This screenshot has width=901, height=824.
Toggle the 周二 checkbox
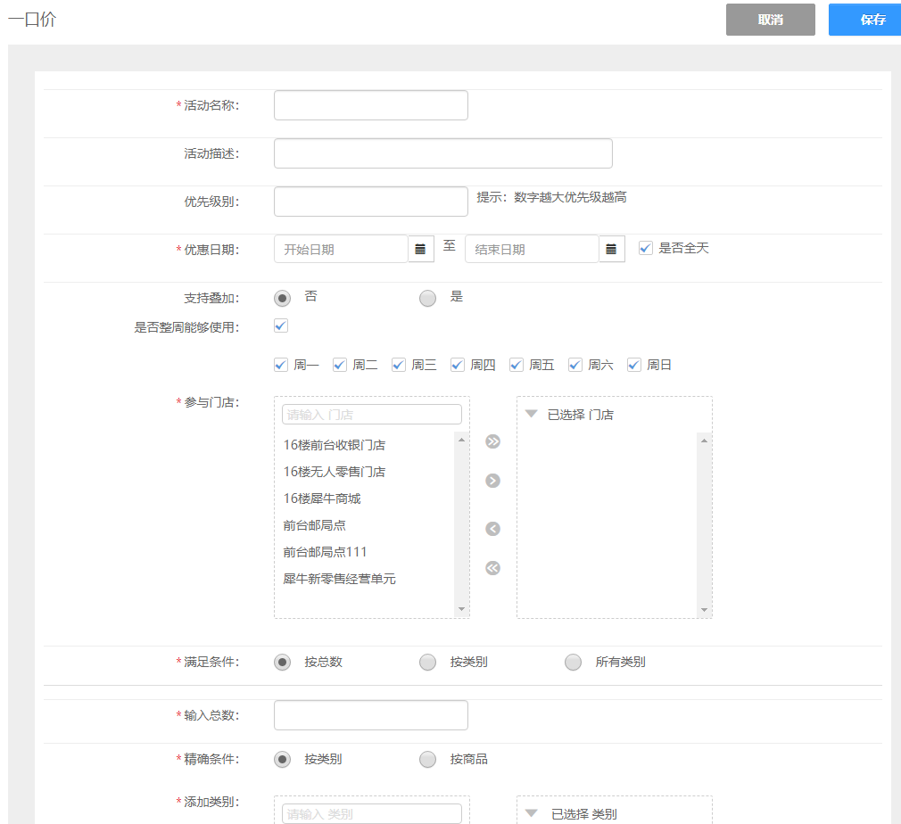coord(340,365)
